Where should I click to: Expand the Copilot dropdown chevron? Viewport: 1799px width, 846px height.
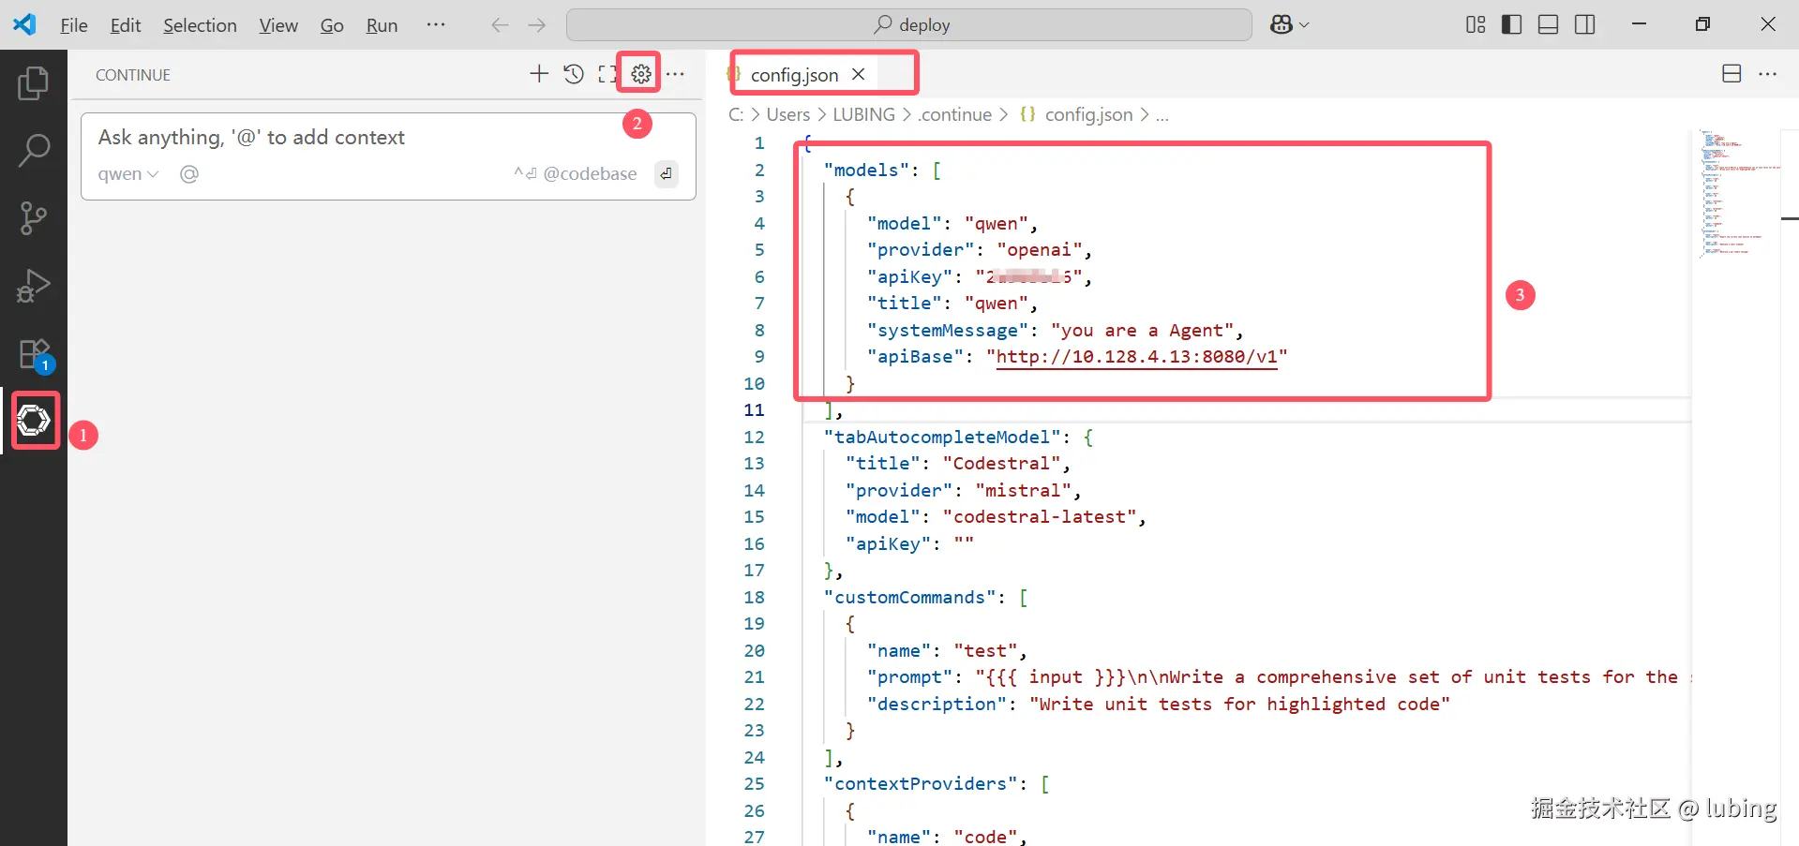pyautogui.click(x=1304, y=25)
